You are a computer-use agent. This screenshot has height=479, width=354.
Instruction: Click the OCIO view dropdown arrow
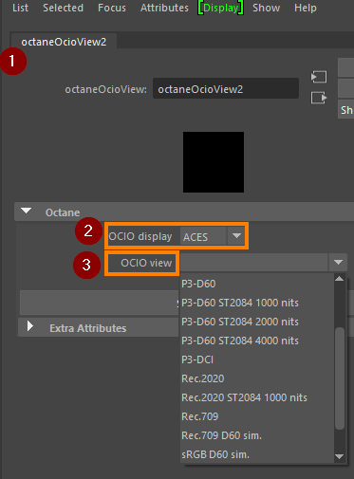[x=338, y=262]
